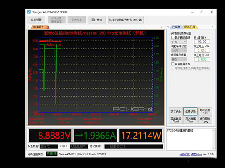225x168 pixels.
Task: Expand the 波形显示类型 dropdown
Action: click(x=179, y=59)
